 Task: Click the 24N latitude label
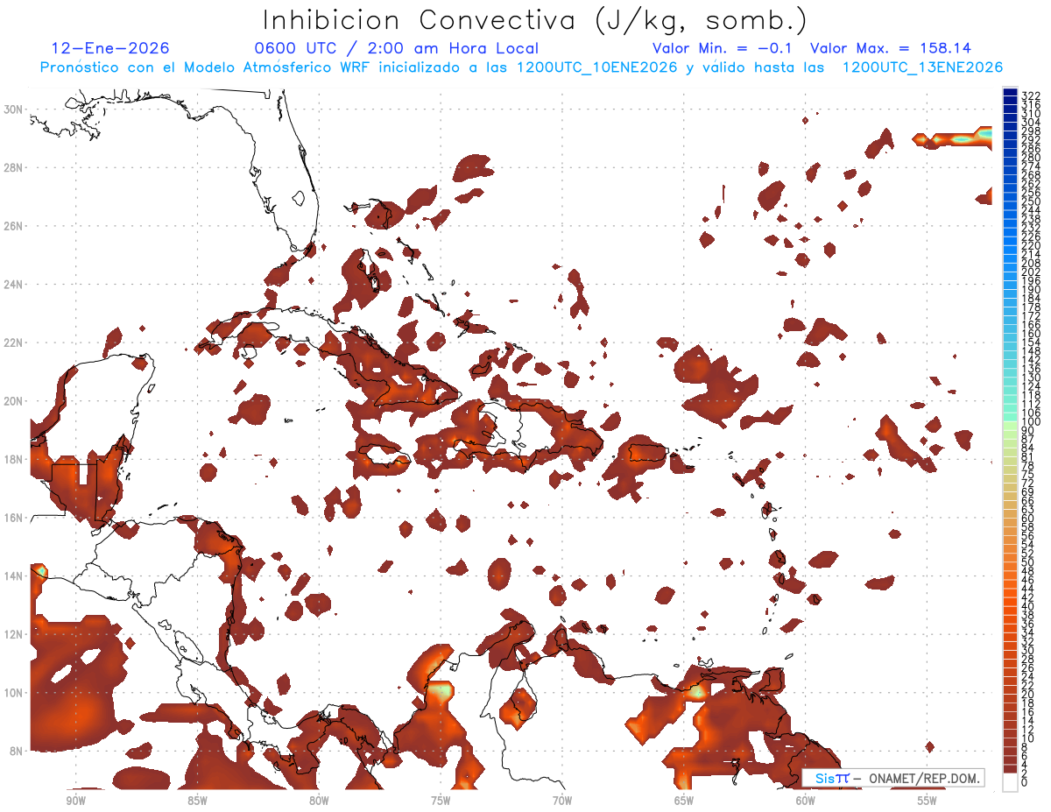click(13, 285)
